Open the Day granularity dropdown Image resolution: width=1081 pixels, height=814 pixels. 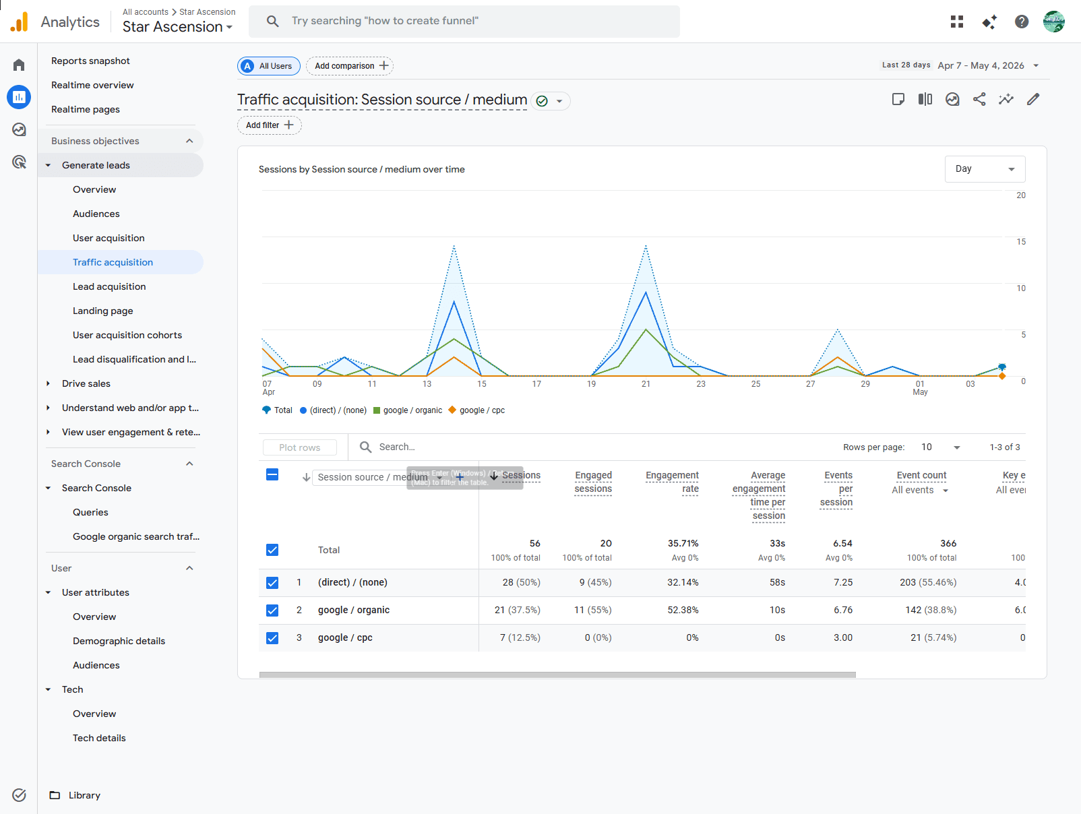pyautogui.click(x=985, y=169)
